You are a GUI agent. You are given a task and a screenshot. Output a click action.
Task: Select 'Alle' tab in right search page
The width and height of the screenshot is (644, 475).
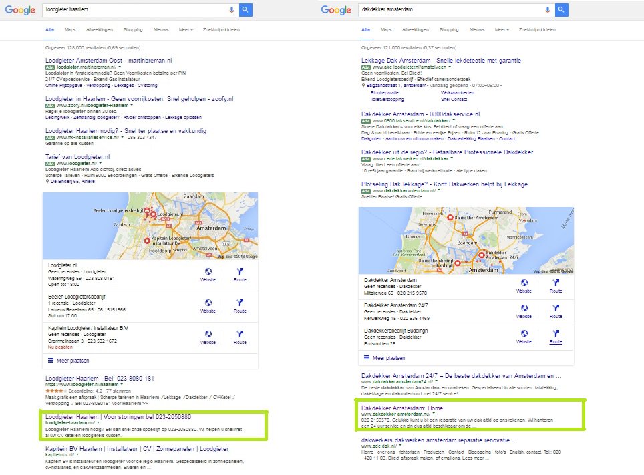click(x=365, y=29)
